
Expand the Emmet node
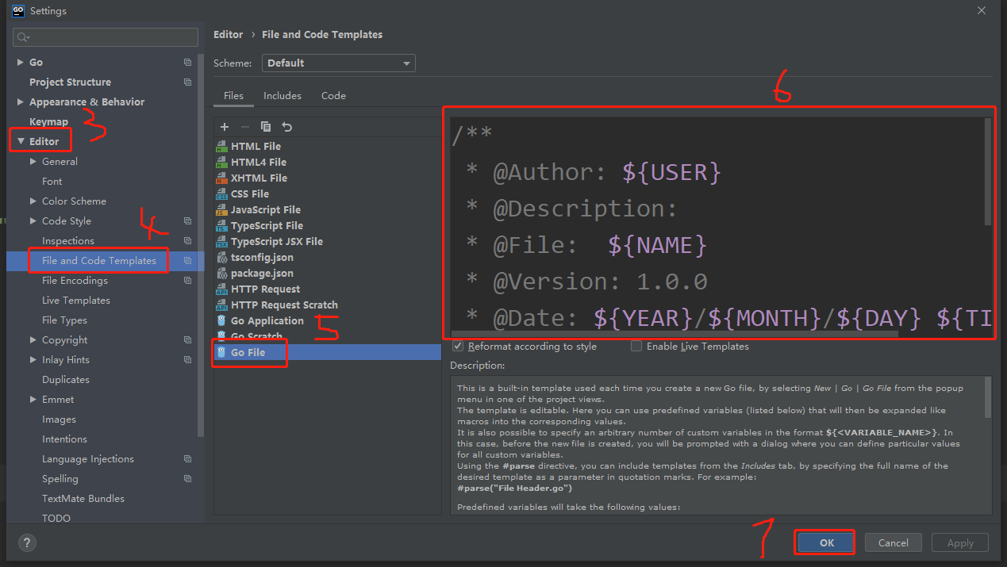coord(33,399)
